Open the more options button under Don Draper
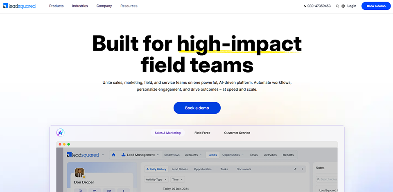Viewport: 393px width, 192px height. click(x=124, y=191)
